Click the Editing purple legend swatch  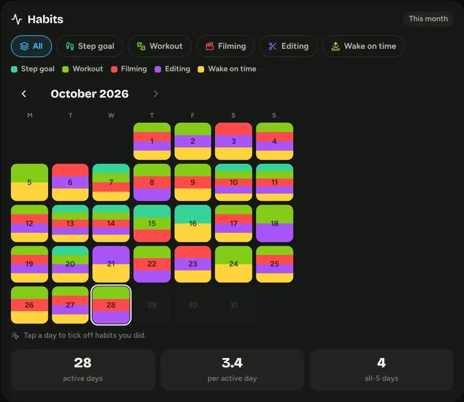point(158,69)
